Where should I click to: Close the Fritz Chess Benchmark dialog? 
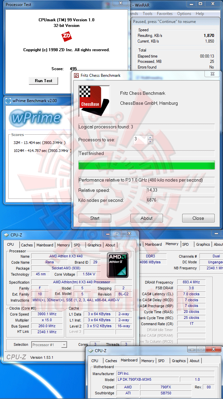click(x=198, y=218)
